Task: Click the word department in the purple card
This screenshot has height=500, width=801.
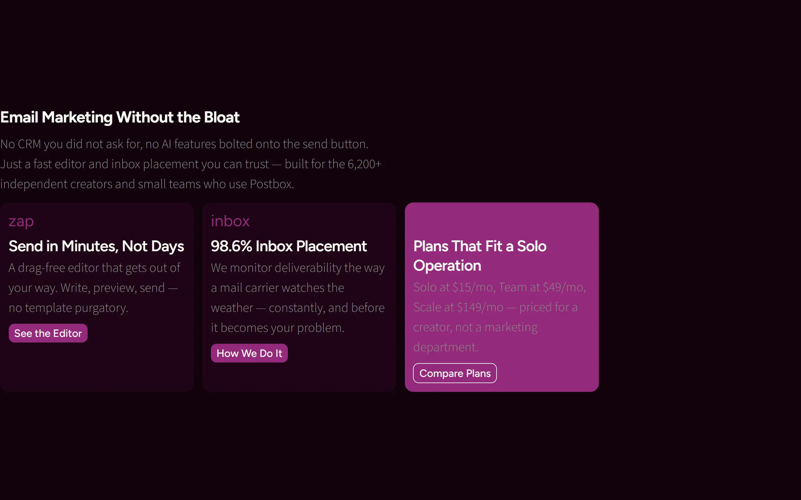Action: click(446, 347)
